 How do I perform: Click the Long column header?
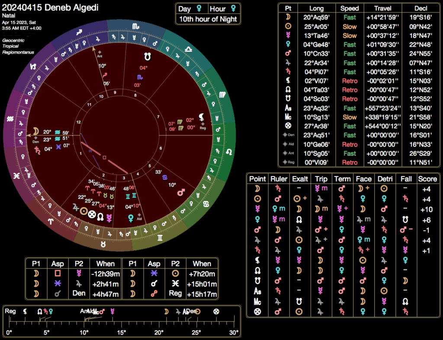[316, 8]
